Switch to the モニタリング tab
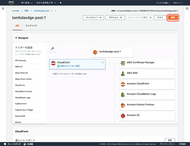This screenshot has width=190, height=146. [31, 25]
